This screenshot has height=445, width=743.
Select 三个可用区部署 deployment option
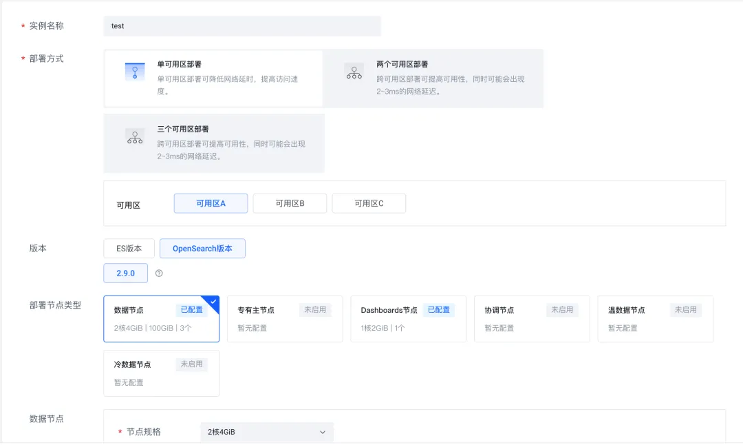click(213, 143)
